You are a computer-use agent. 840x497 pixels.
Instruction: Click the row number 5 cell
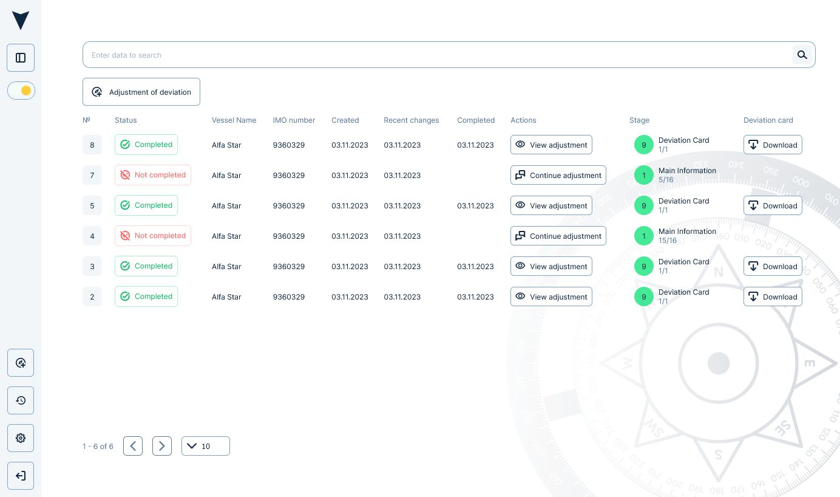(92, 205)
